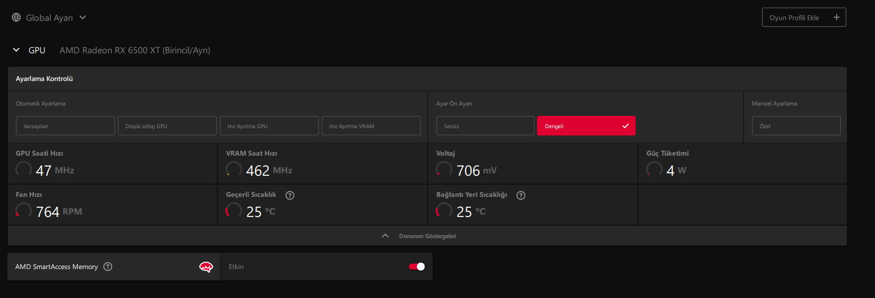Select Özel manual tuning
The height and width of the screenshot is (298, 875).
coord(796,126)
